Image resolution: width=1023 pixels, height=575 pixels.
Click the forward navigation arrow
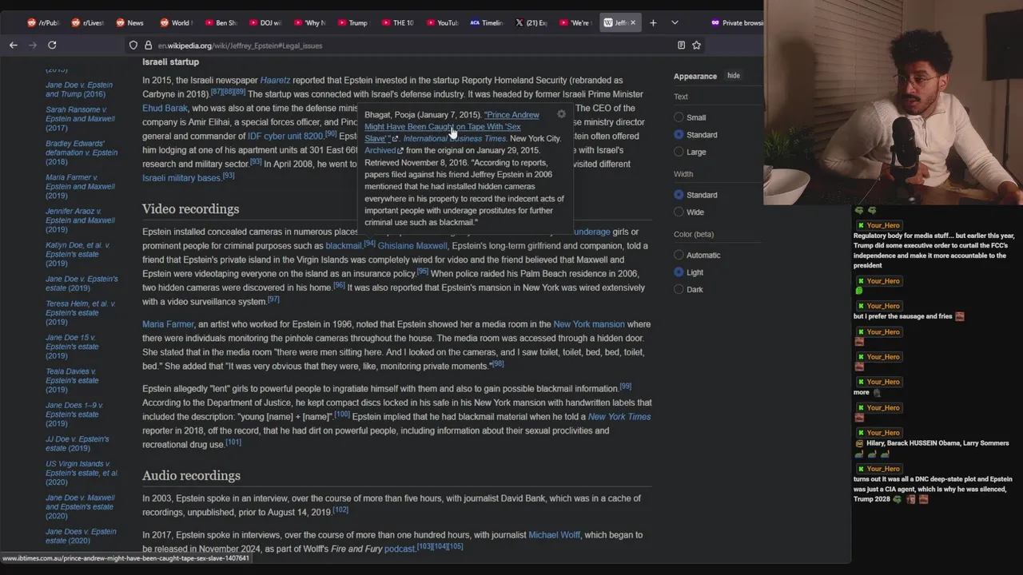[33, 46]
